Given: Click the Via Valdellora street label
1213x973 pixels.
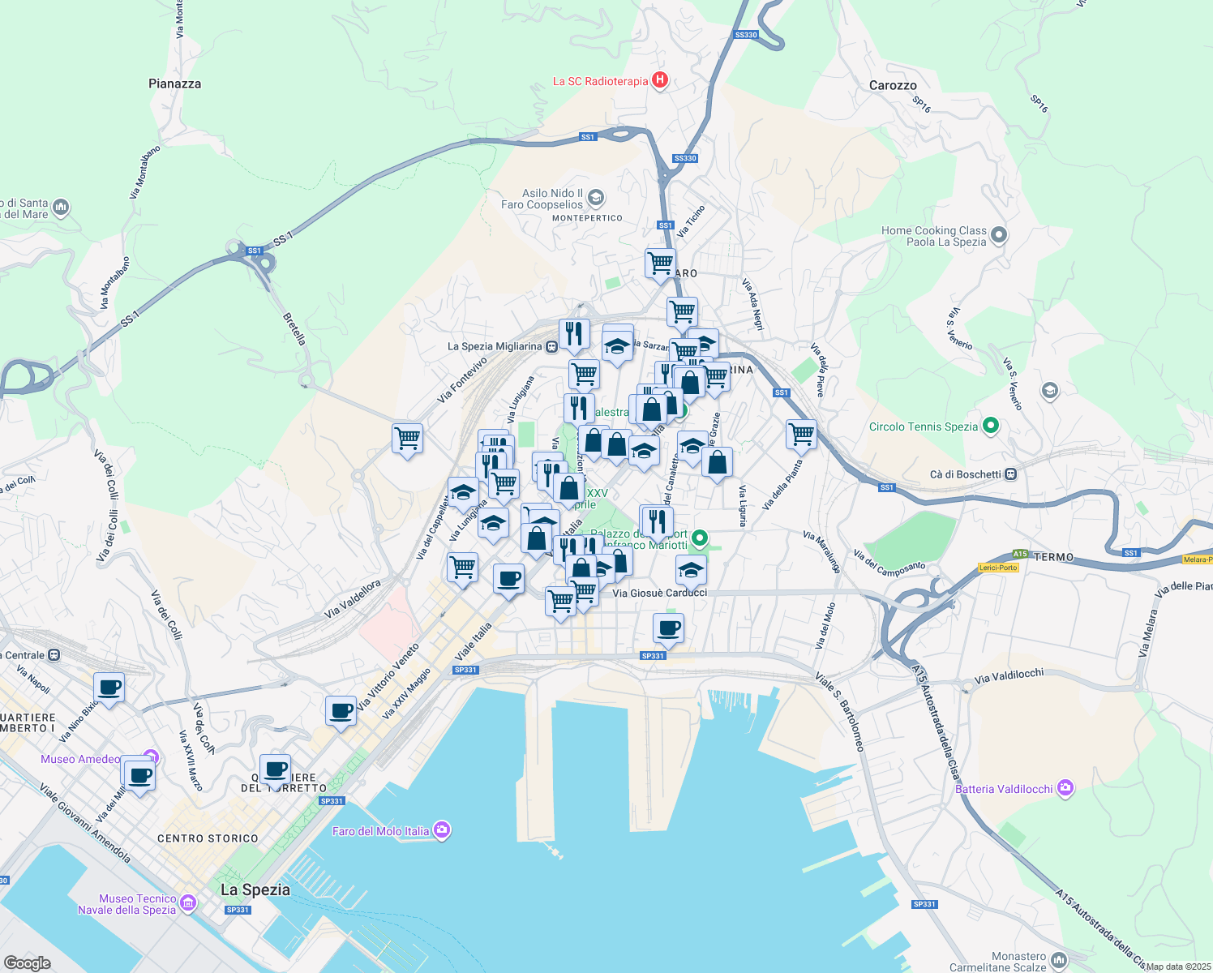Looking at the screenshot, I should [x=353, y=598].
